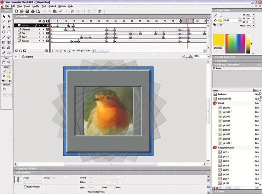Screen dimensions: 262x194
Task: Open the stage zoom percentage dropdown
Action: pyautogui.click(x=208, y=56)
